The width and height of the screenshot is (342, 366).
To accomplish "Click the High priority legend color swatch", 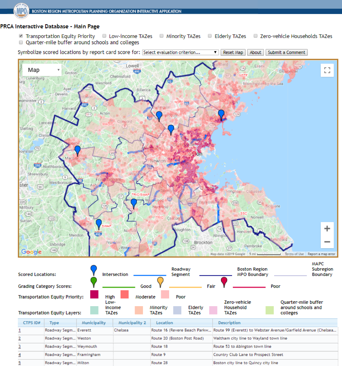I will click(94, 294).
